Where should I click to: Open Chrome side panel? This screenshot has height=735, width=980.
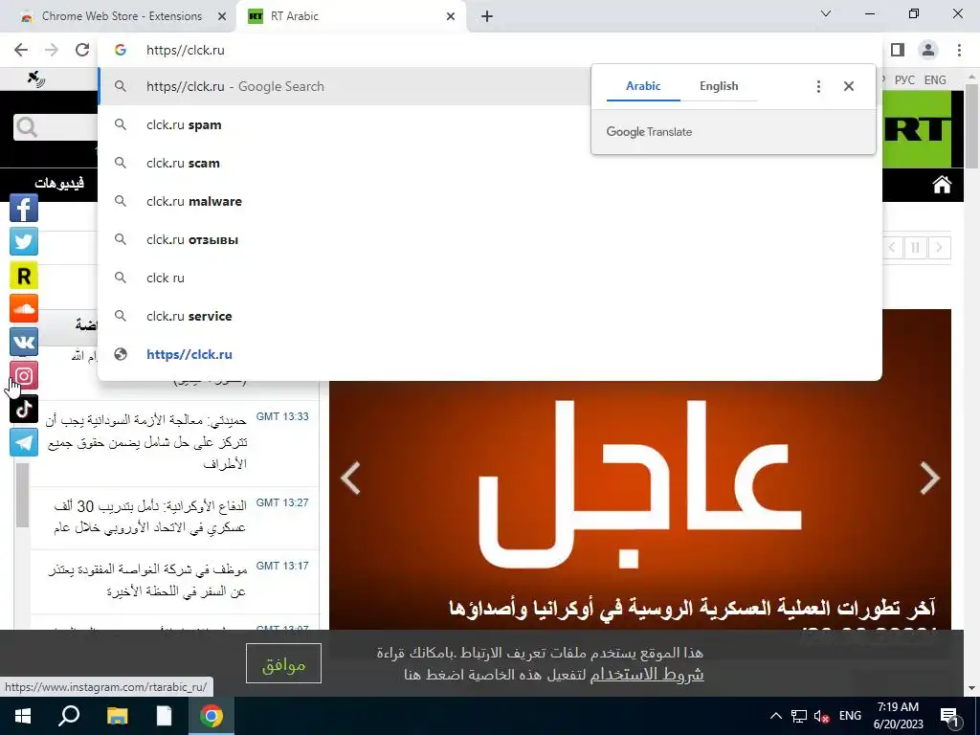pyautogui.click(x=898, y=50)
